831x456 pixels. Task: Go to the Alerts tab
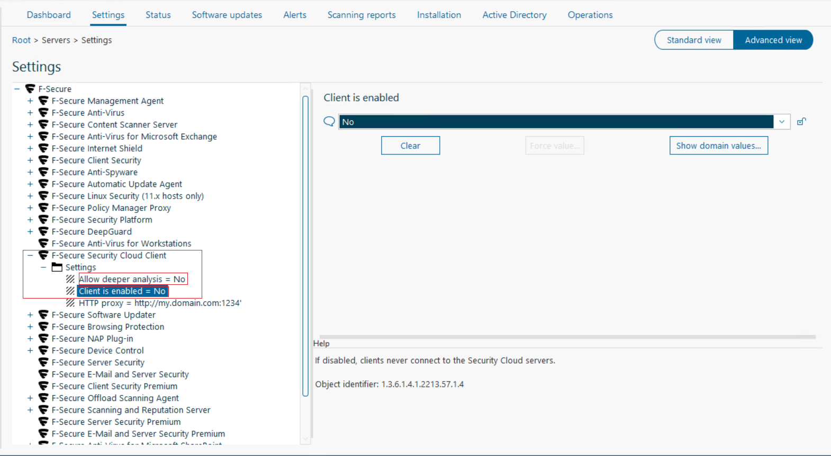coord(295,15)
